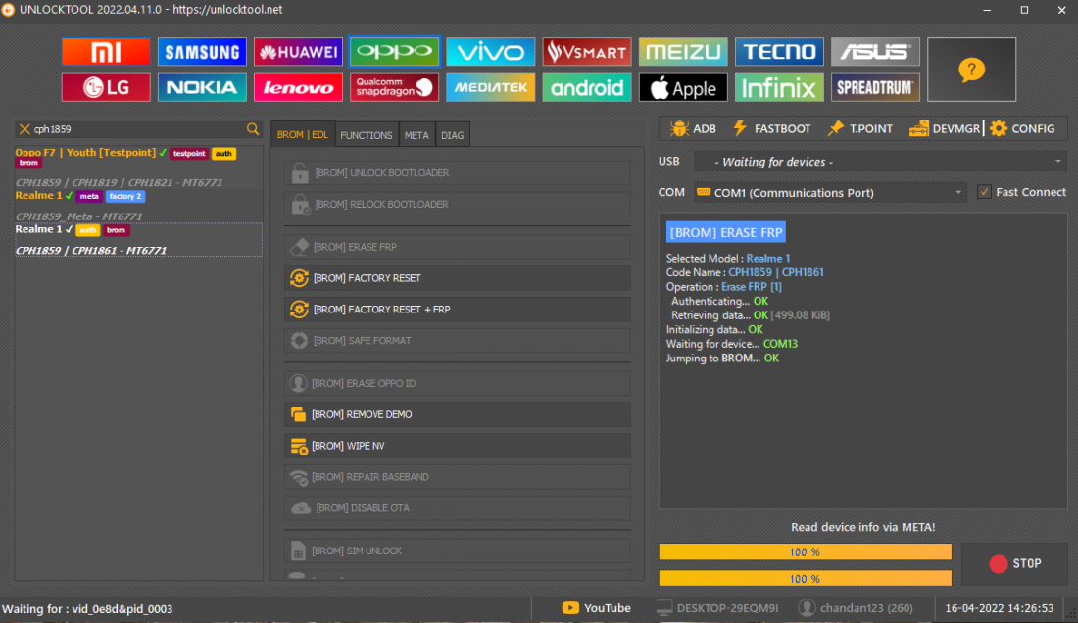This screenshot has height=623, width=1078.
Task: Select the Tecno brand logo
Action: 780,52
